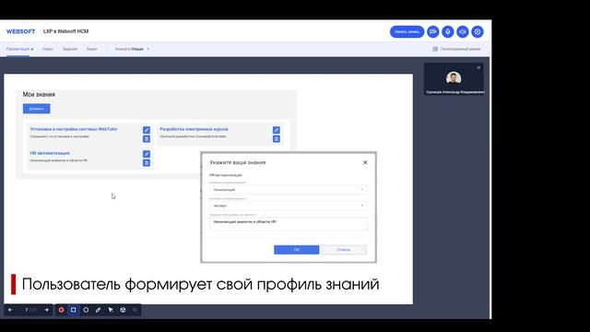Click the cube icon in drawing toolbar
Screen dimensions: 590x332
123,310
